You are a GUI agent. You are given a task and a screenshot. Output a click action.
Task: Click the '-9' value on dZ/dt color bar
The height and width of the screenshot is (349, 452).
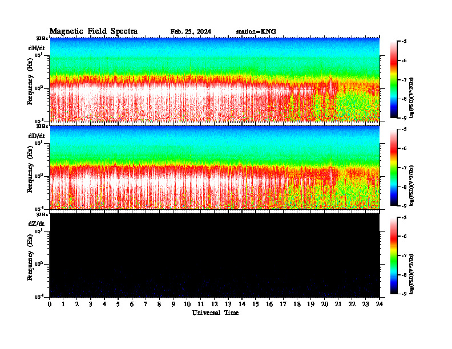click(x=403, y=294)
